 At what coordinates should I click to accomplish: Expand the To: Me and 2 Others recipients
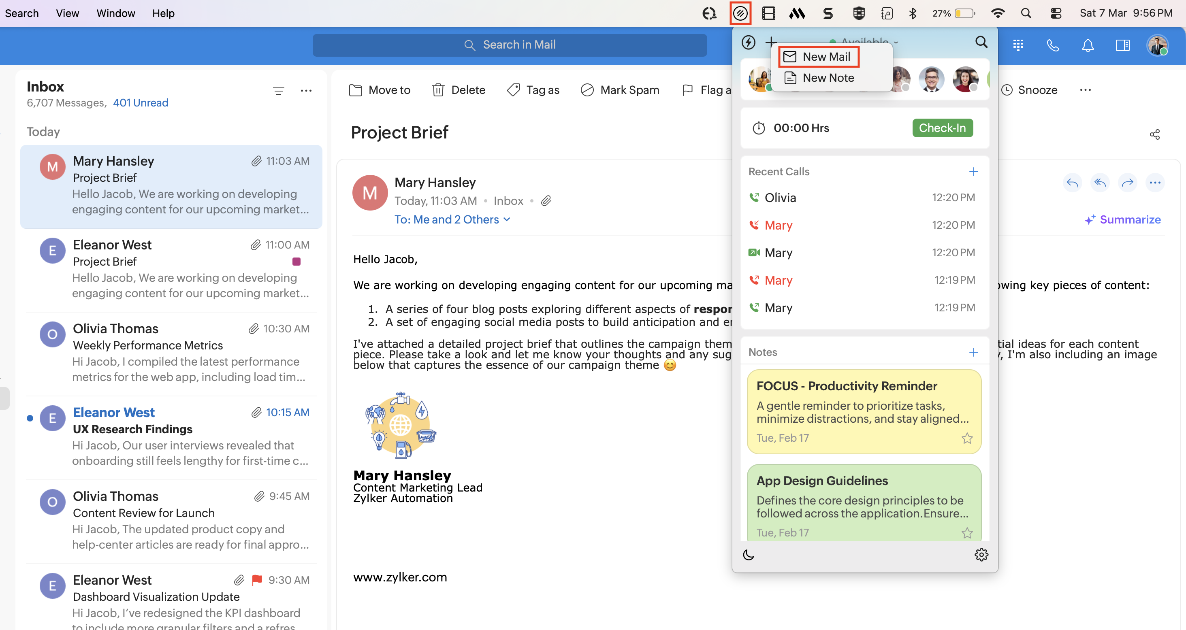(452, 219)
